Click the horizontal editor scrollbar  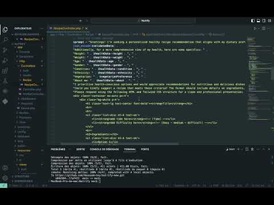(119, 144)
